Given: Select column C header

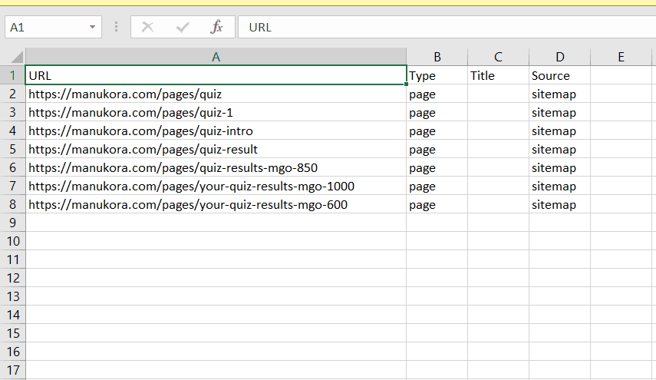Looking at the screenshot, I should click(498, 57).
